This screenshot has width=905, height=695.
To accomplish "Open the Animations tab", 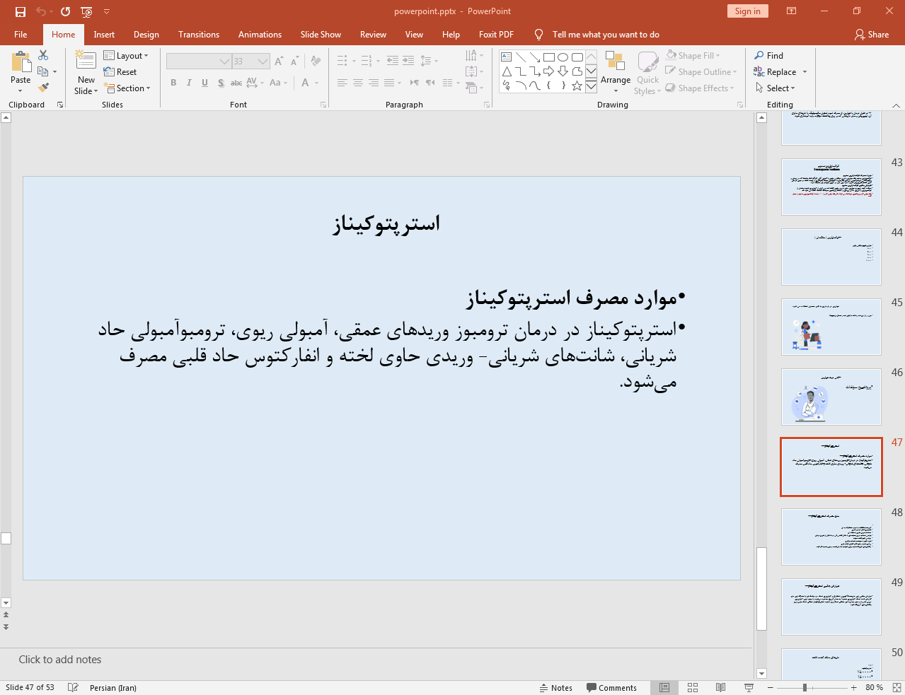I will (x=260, y=34).
